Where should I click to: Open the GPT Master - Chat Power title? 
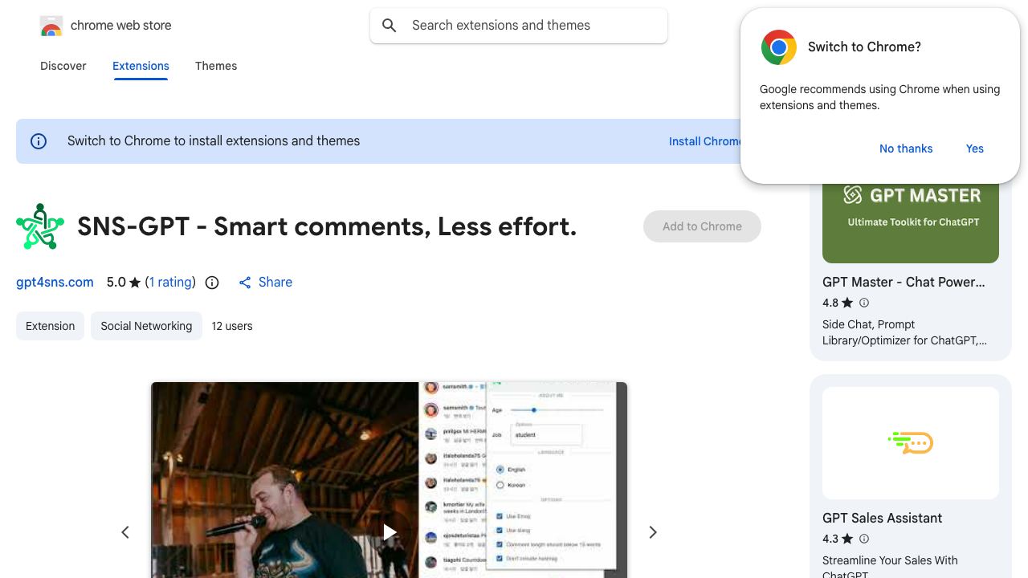[x=904, y=282]
